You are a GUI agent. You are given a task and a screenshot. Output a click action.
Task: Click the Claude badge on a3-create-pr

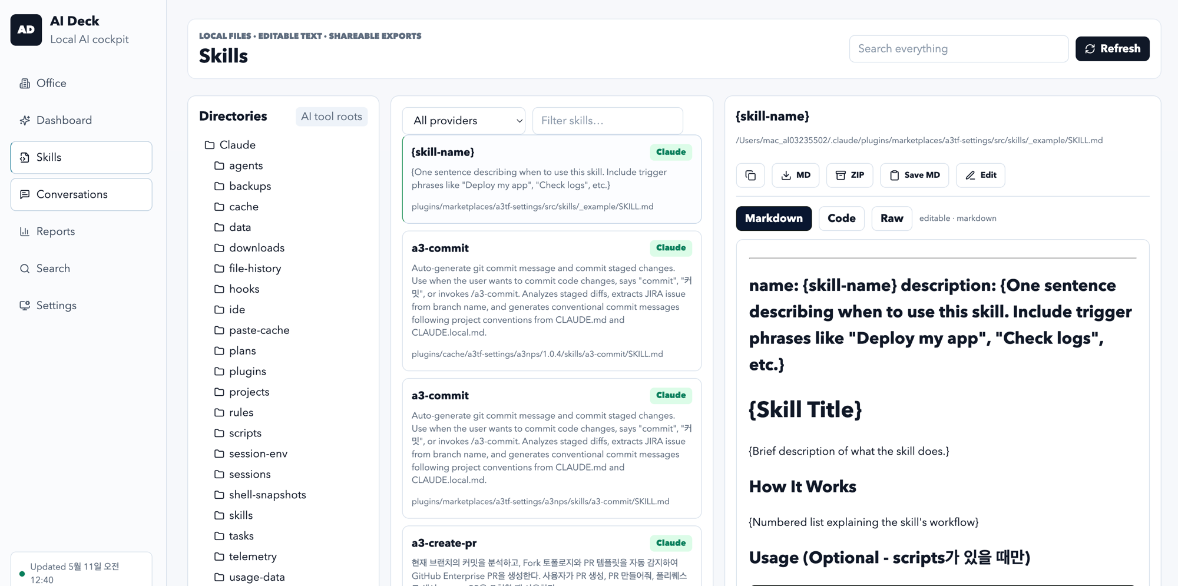pyautogui.click(x=671, y=543)
